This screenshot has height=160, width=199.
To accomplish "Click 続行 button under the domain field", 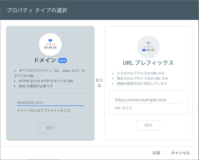I will tap(50, 128).
